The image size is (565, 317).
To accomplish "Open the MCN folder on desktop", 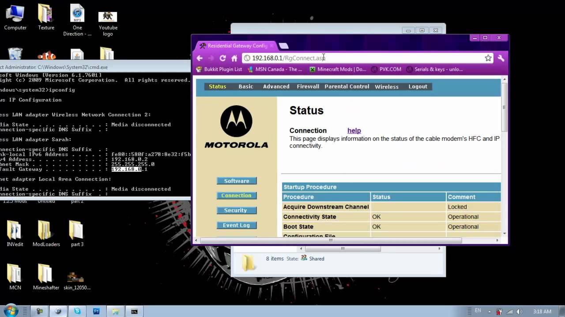I will pyautogui.click(x=15, y=277).
